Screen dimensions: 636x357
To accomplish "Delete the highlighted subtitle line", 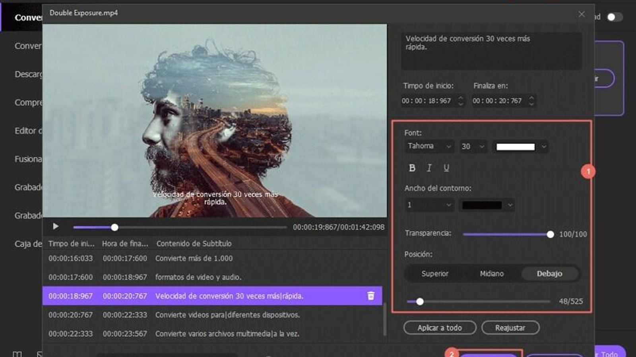I will [371, 296].
